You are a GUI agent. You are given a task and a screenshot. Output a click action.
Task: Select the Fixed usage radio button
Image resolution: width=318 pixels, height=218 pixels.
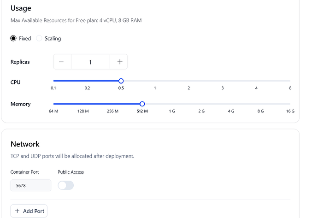(x=13, y=38)
